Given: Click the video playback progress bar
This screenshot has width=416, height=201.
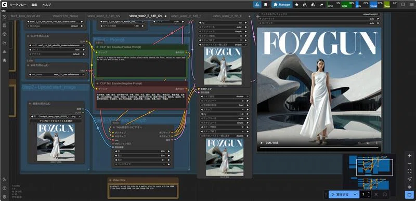Looking at the screenshot, I should tap(319, 148).
